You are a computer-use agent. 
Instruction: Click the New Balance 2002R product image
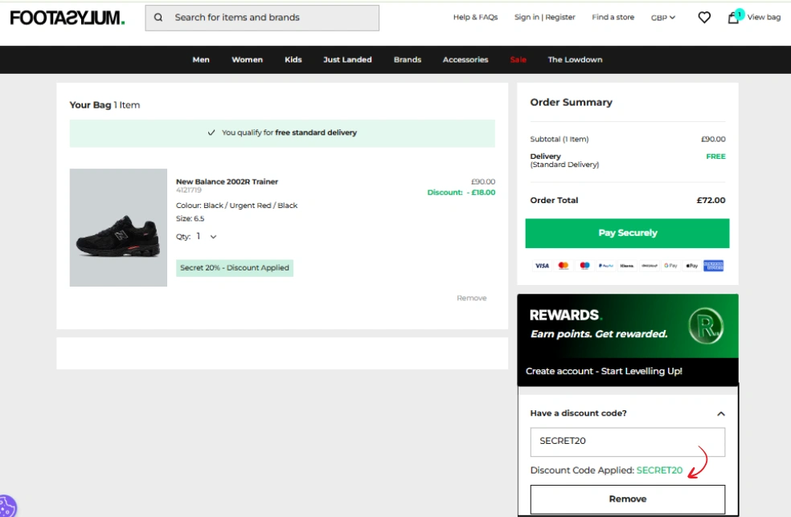[118, 228]
